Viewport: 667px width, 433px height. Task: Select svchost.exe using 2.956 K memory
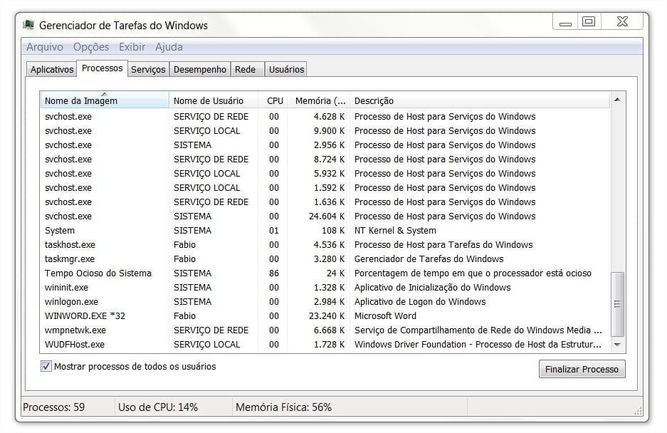click(x=325, y=145)
